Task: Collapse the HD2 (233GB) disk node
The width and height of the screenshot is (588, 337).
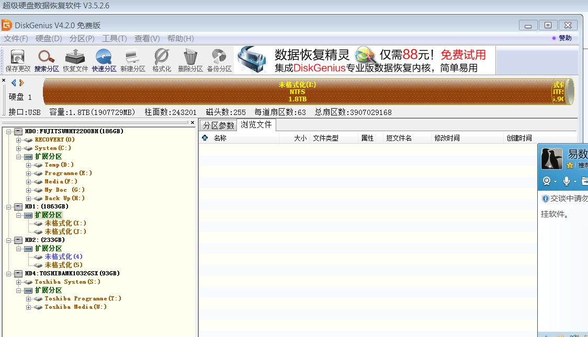Action: pyautogui.click(x=8, y=240)
